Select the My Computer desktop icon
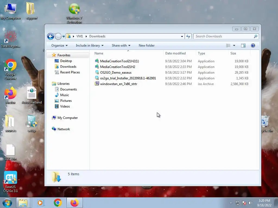Image resolution: width=278 pixels, height=208 pixels. point(11,11)
